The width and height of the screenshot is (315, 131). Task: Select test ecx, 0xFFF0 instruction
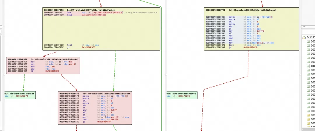click(x=89, y=119)
